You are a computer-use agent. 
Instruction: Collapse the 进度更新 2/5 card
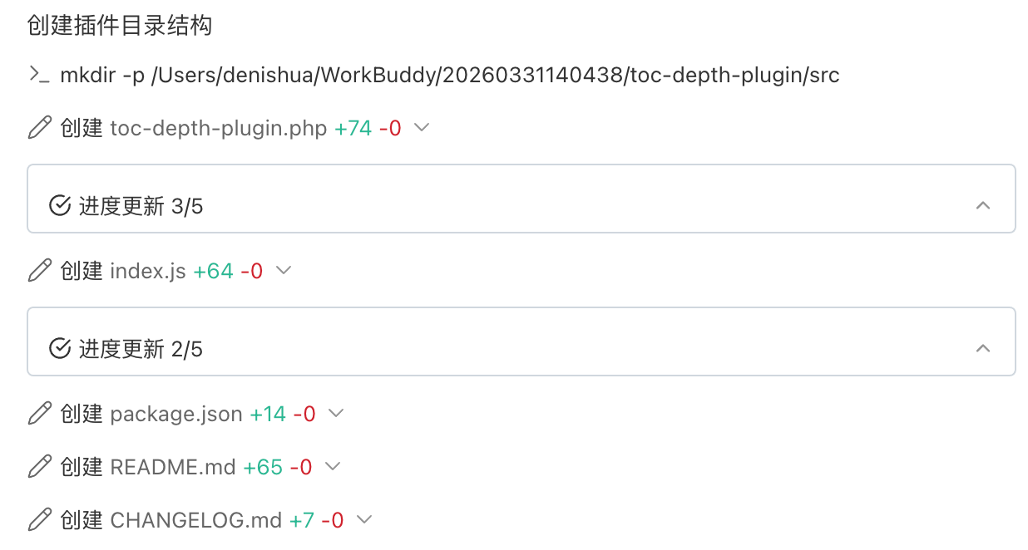(983, 348)
